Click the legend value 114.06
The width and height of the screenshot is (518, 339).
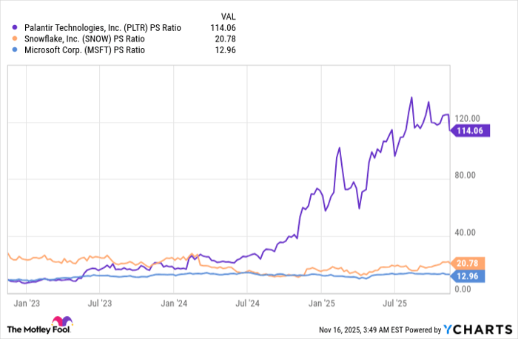coord(223,28)
